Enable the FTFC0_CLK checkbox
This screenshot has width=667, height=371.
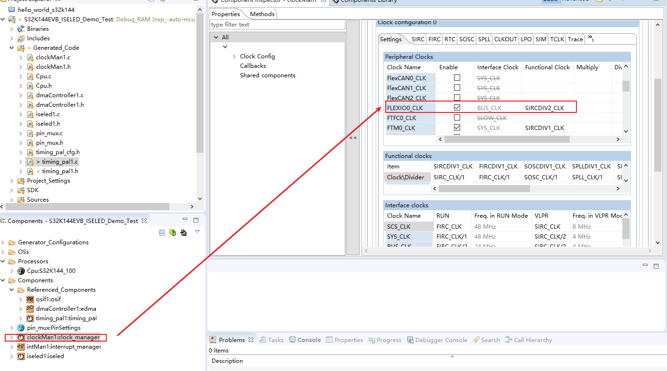pyautogui.click(x=457, y=118)
